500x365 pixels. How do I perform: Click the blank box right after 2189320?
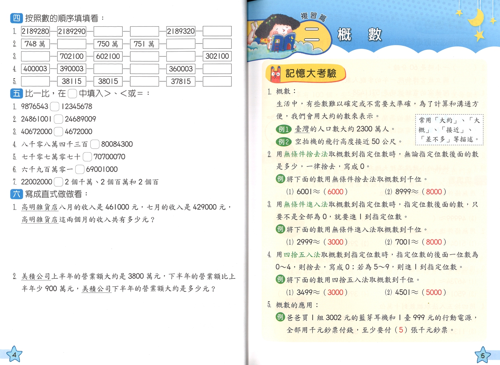(x=217, y=31)
